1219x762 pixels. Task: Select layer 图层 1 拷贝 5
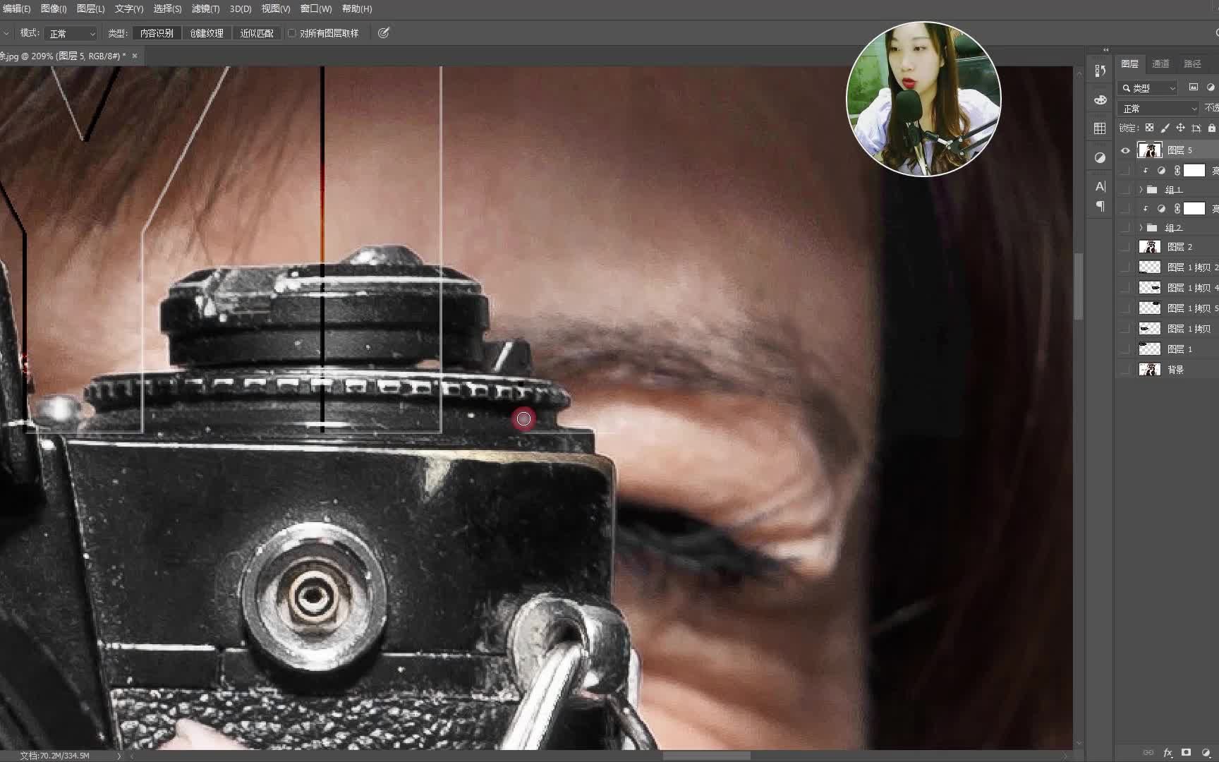pos(1168,308)
